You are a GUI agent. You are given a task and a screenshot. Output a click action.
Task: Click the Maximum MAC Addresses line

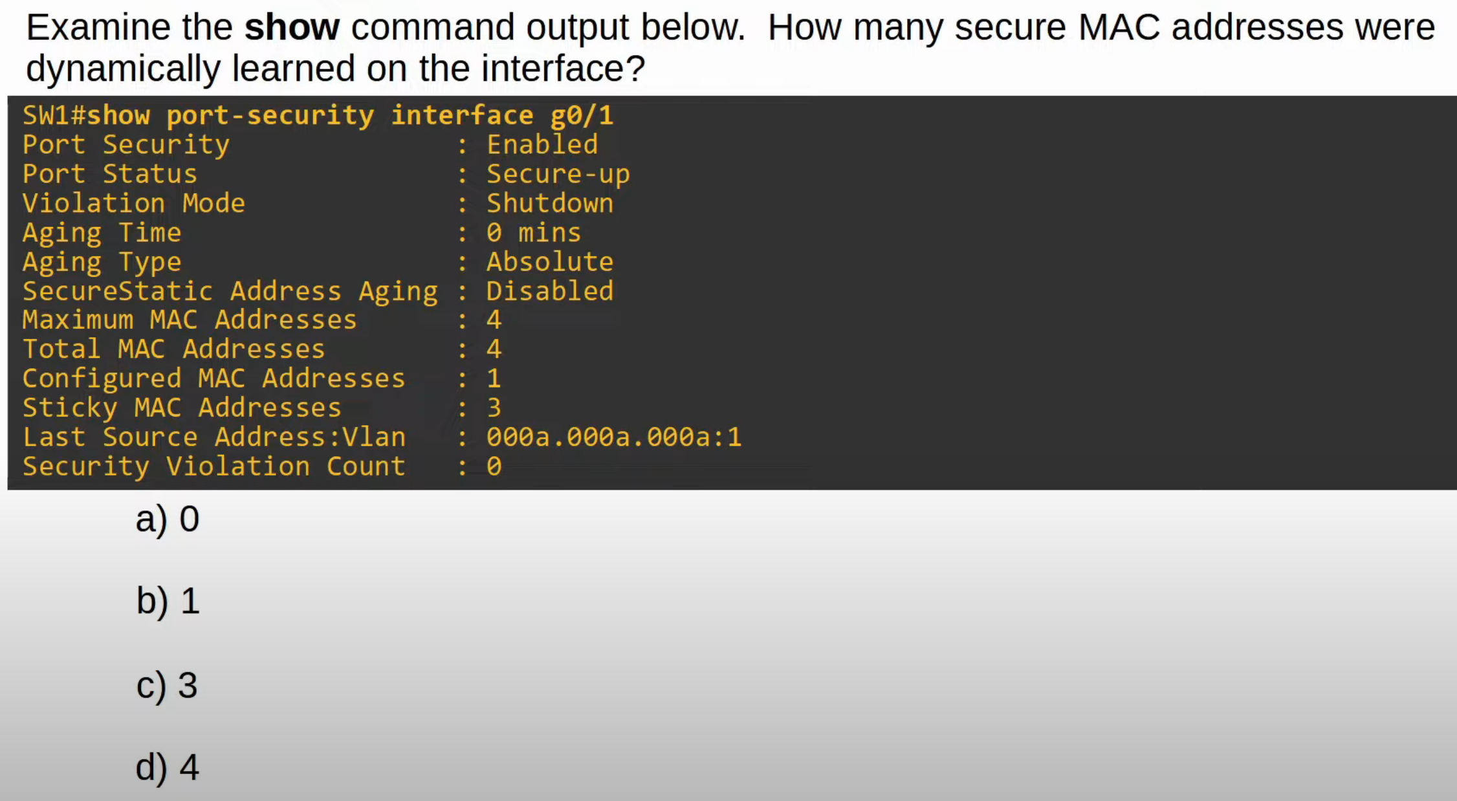(262, 320)
